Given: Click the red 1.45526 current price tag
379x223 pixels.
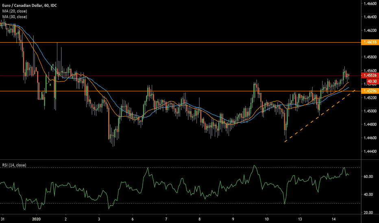Looking at the screenshot, I should click(x=370, y=76).
